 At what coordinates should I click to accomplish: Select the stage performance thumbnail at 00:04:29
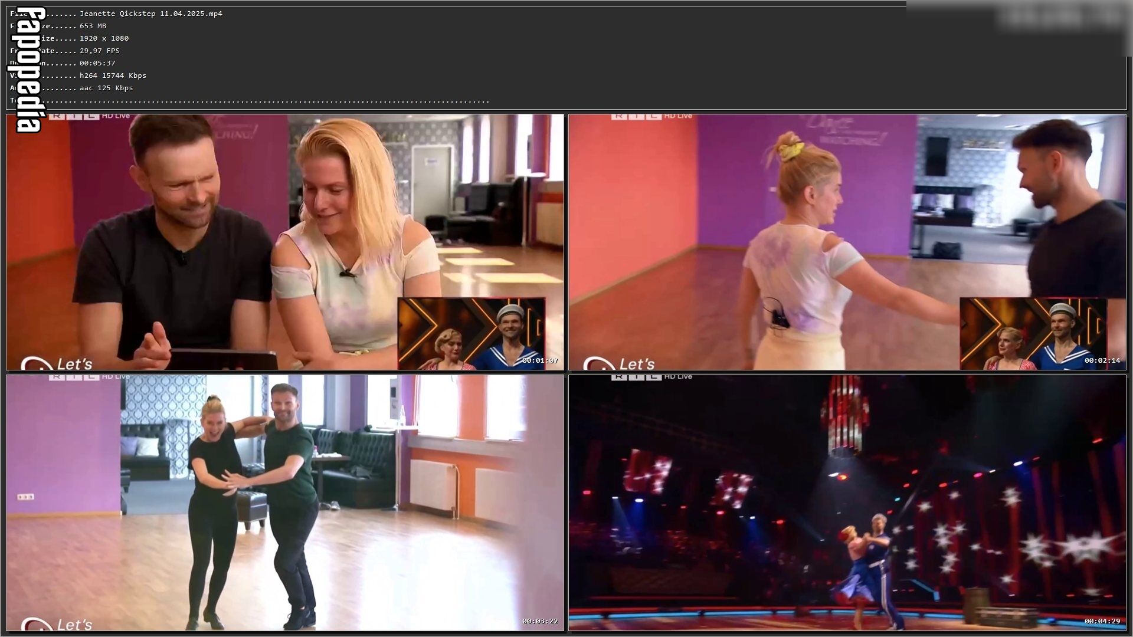point(847,503)
